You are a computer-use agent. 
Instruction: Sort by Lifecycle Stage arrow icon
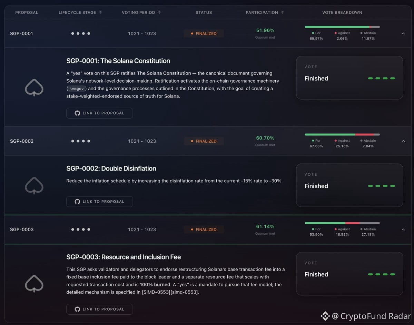(100, 12)
